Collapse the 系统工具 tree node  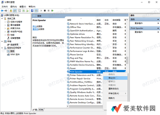pyautogui.click(x=2, y=18)
